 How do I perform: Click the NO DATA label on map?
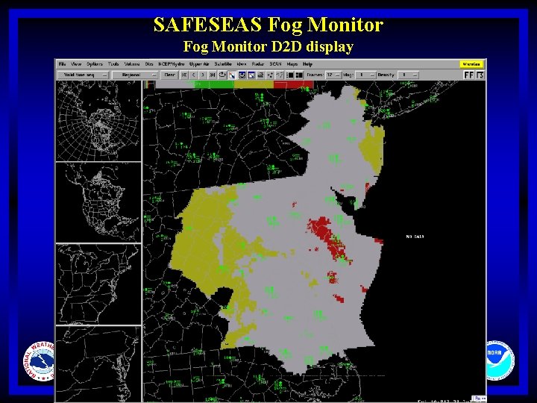click(x=415, y=237)
